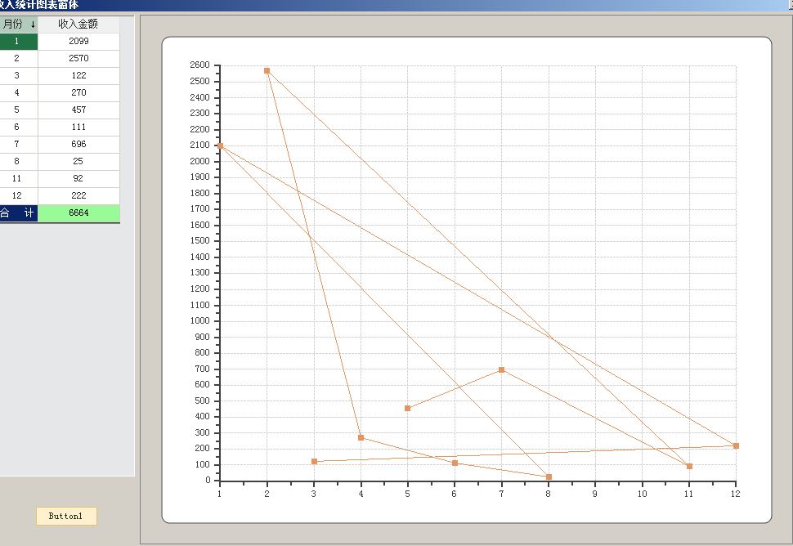Viewport: 793px width, 546px height.
Task: Select the month 2 row cell
Action: pyautogui.click(x=19, y=59)
